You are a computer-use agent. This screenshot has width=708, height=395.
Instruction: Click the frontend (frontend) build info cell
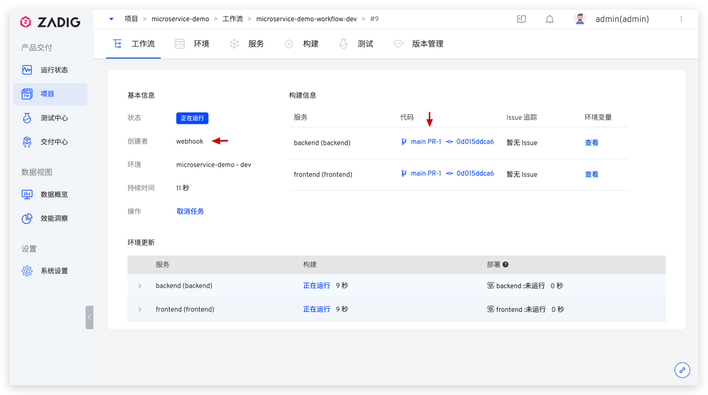323,174
